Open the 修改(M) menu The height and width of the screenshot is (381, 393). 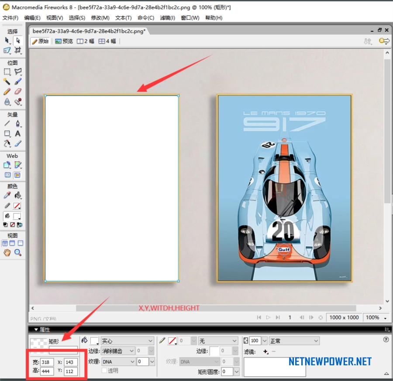[x=100, y=18]
